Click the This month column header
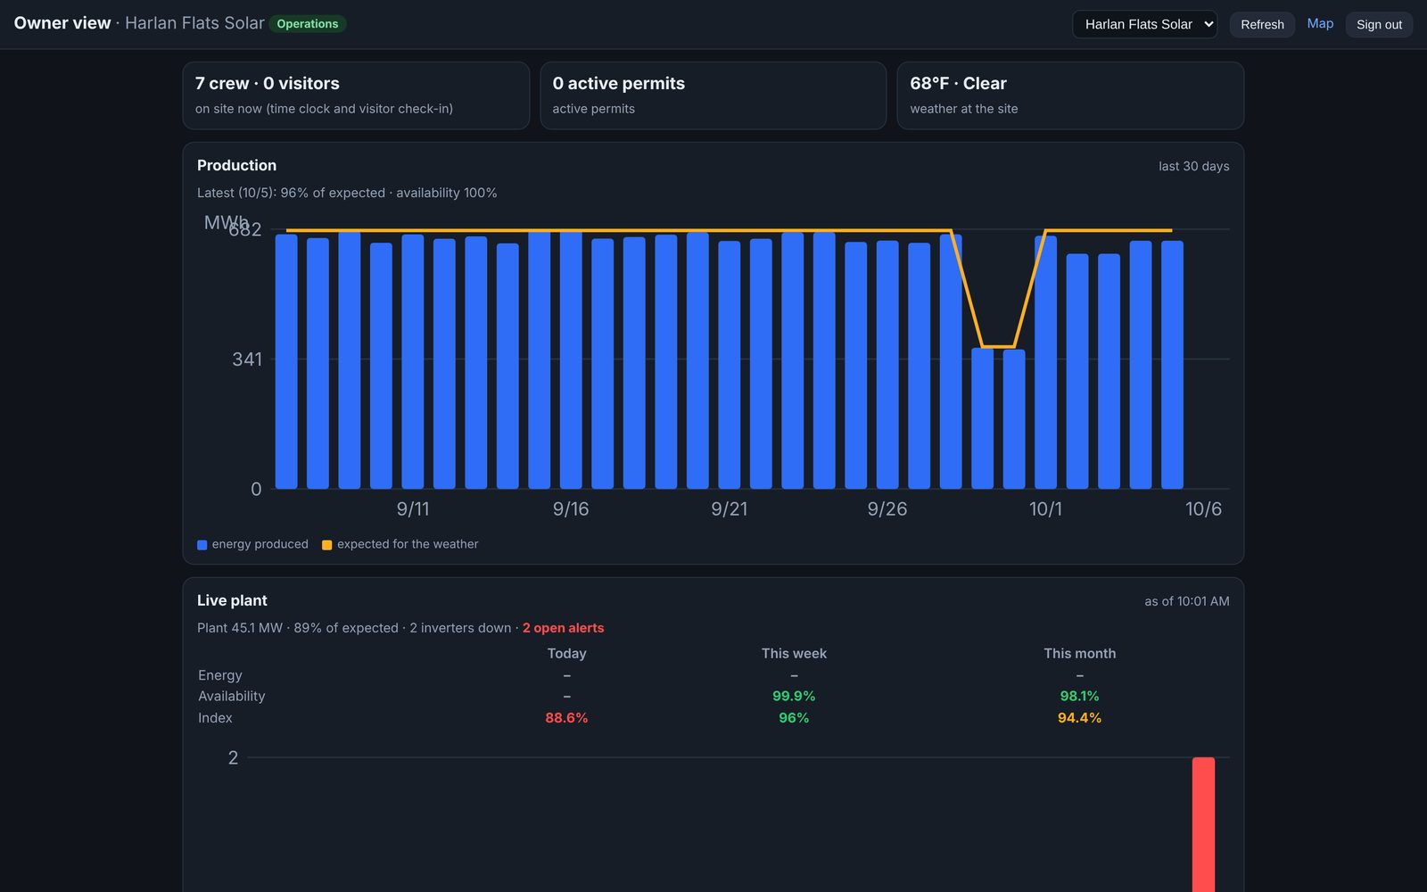 (1079, 654)
